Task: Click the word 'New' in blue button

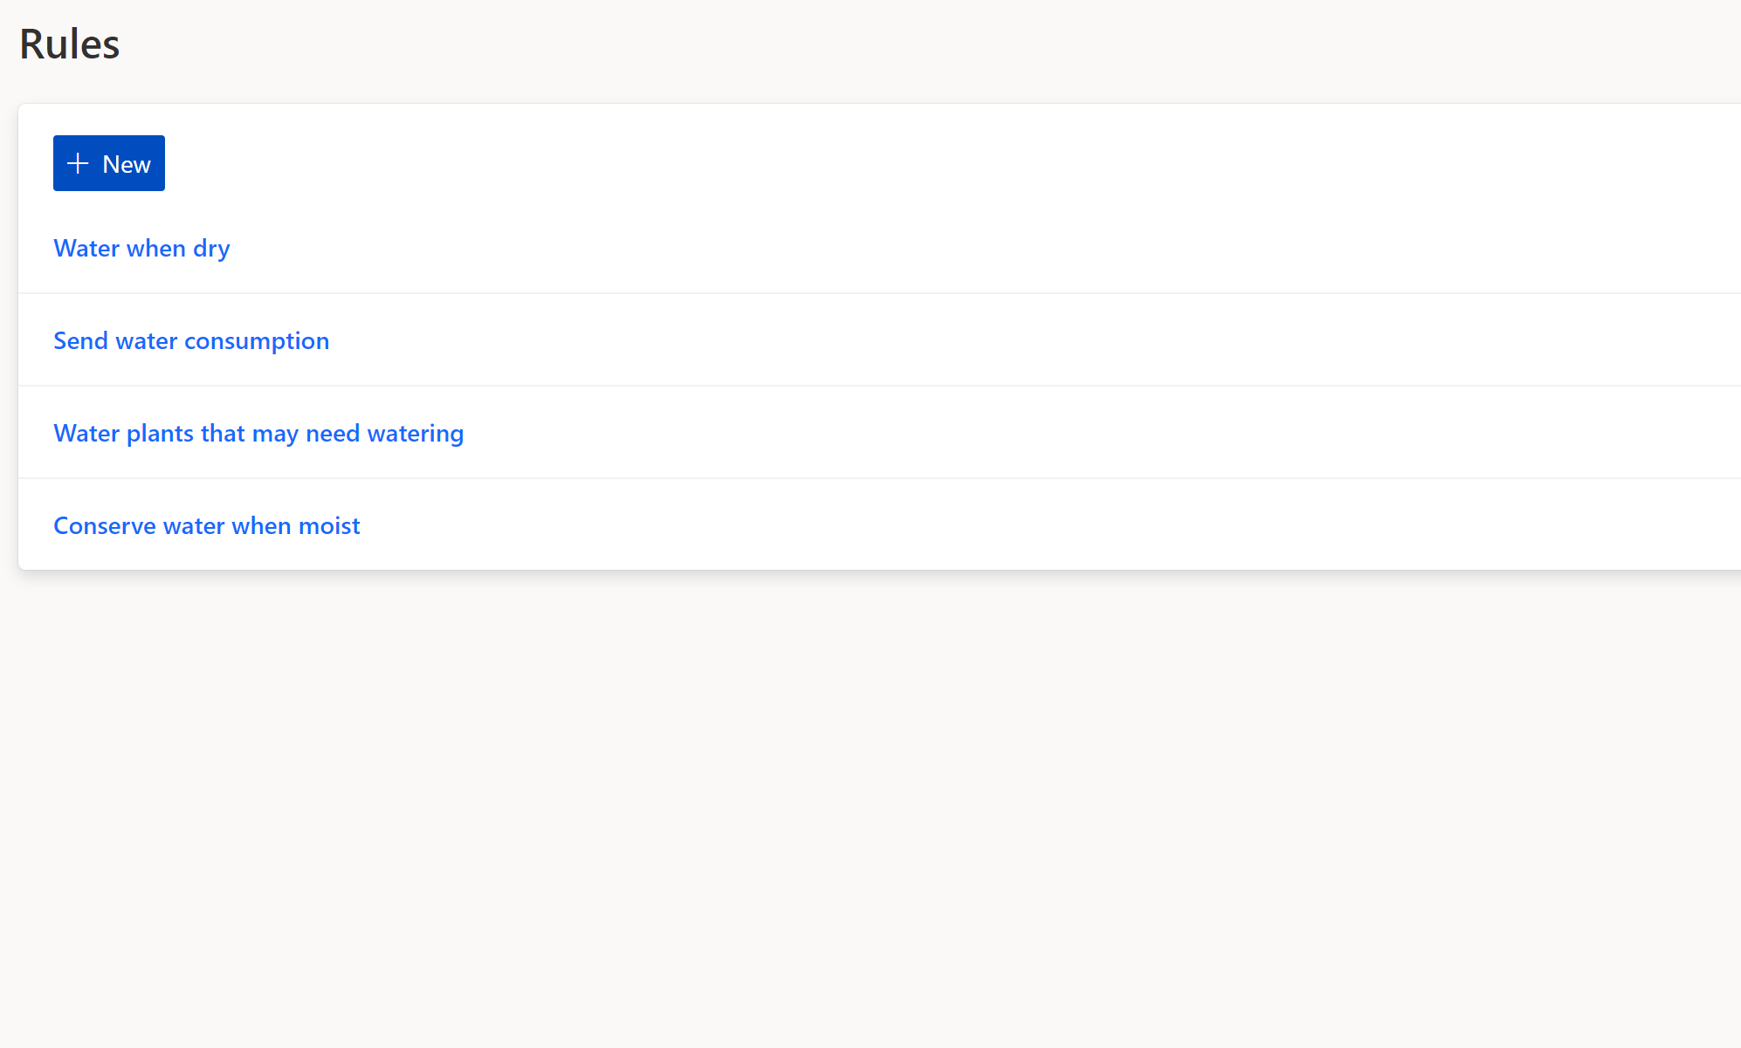Action: point(127,164)
